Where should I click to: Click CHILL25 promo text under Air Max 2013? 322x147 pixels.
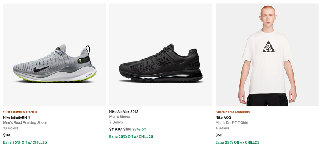click(131, 136)
